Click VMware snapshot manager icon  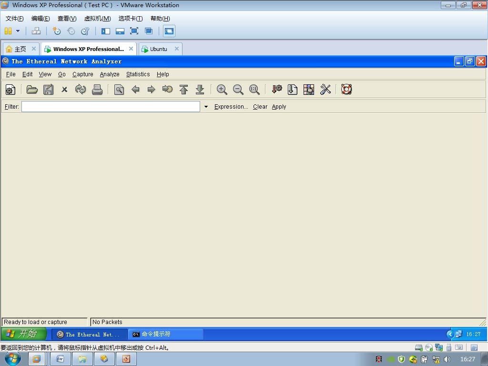(x=85, y=31)
